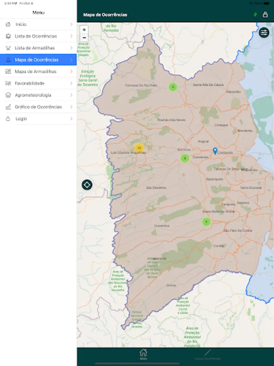274x366 pixels.
Task: Click blue pin marker near Cristópolis
Action: [x=215, y=151]
